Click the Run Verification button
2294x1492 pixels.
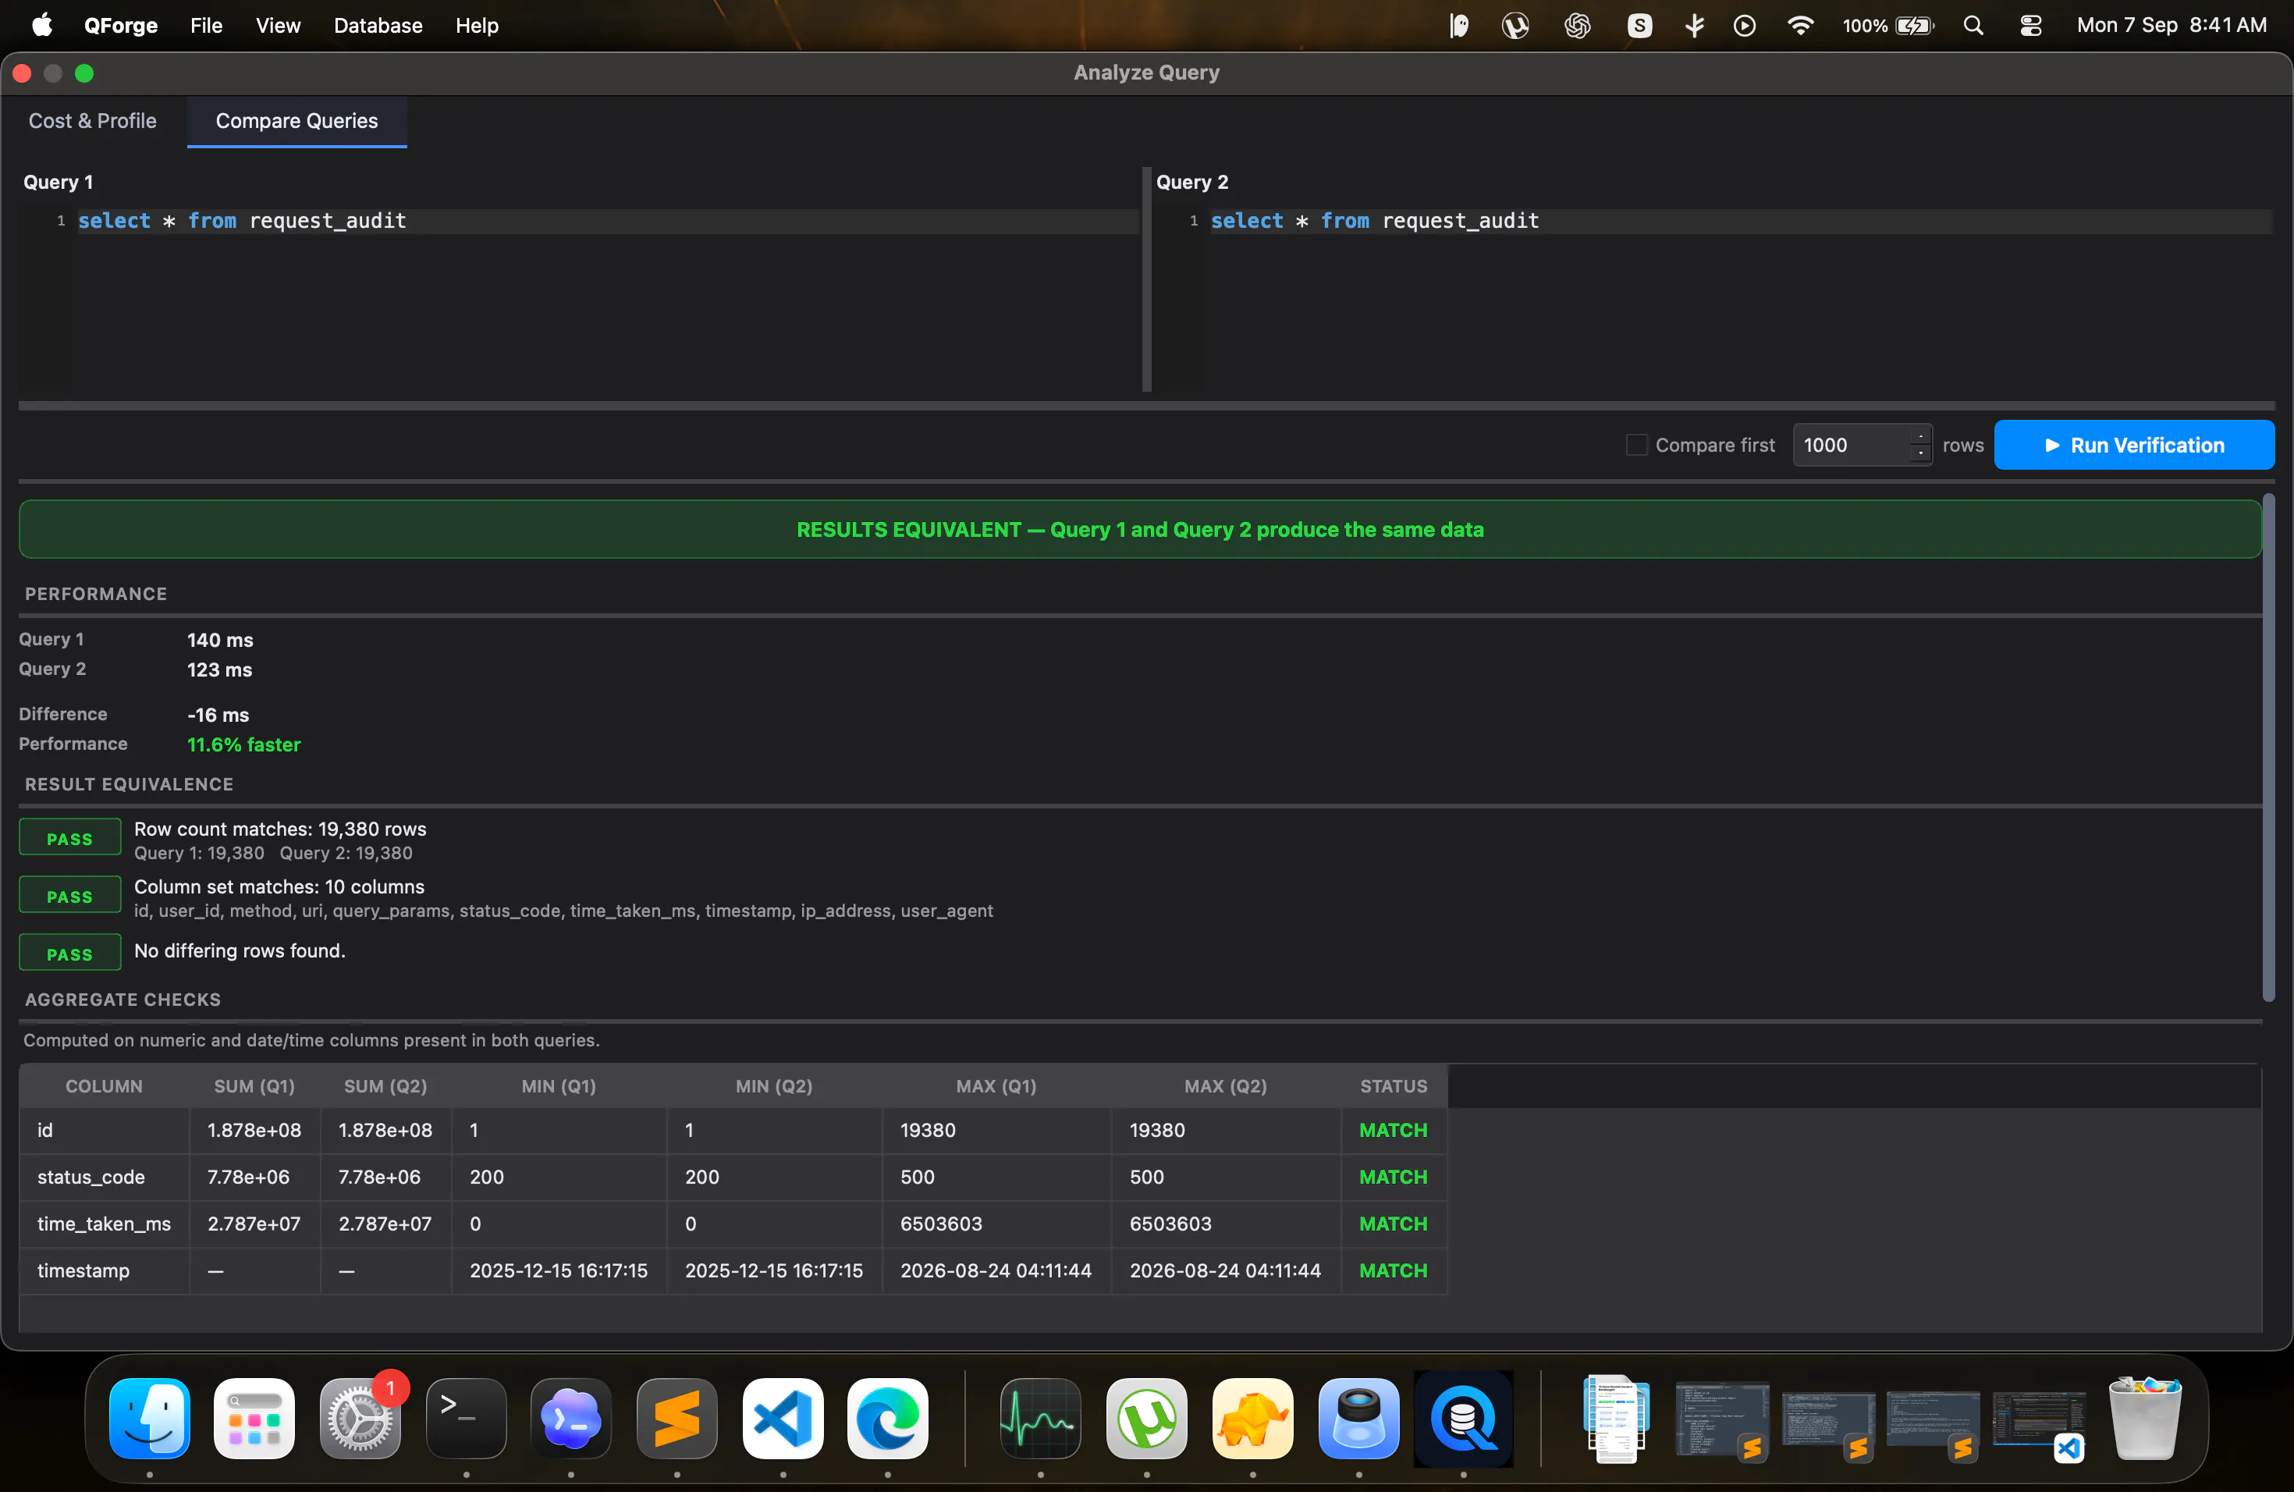pyautogui.click(x=2134, y=446)
